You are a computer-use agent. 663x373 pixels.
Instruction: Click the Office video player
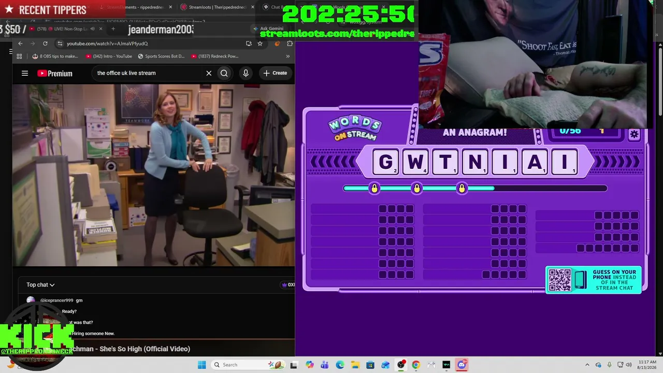pos(154,175)
